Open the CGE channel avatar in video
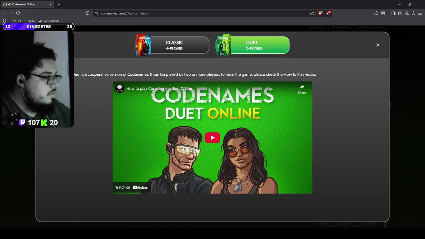The height and width of the screenshot is (239, 425). click(120, 88)
